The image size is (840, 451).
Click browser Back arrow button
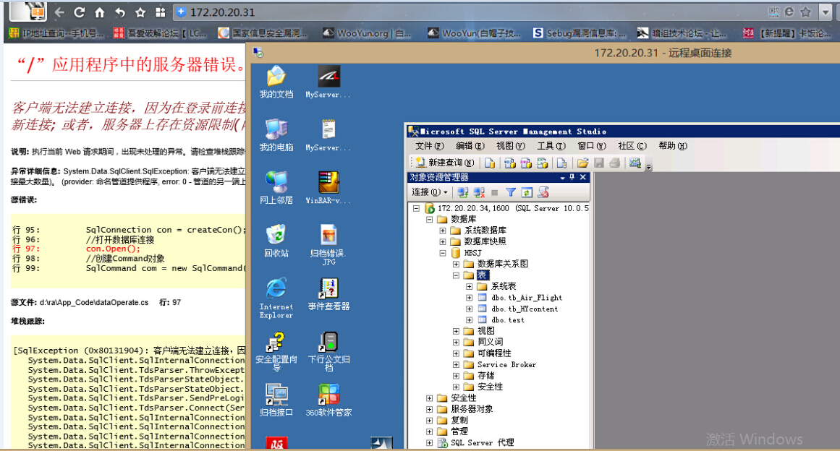(59, 12)
